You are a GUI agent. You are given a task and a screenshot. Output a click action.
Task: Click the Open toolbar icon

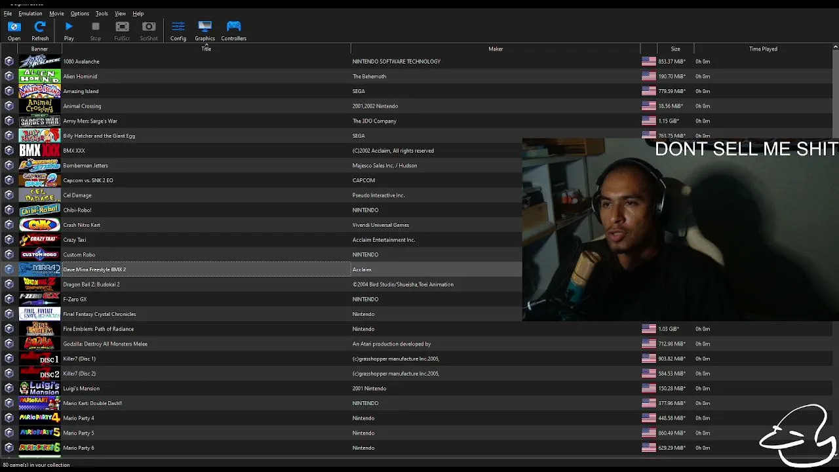click(x=14, y=30)
